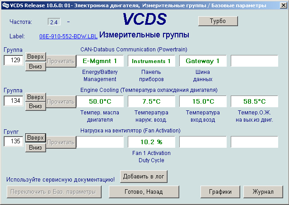This screenshot has width=289, height=205.
Task: Click Вверх for group 135
Action: pos(35,138)
